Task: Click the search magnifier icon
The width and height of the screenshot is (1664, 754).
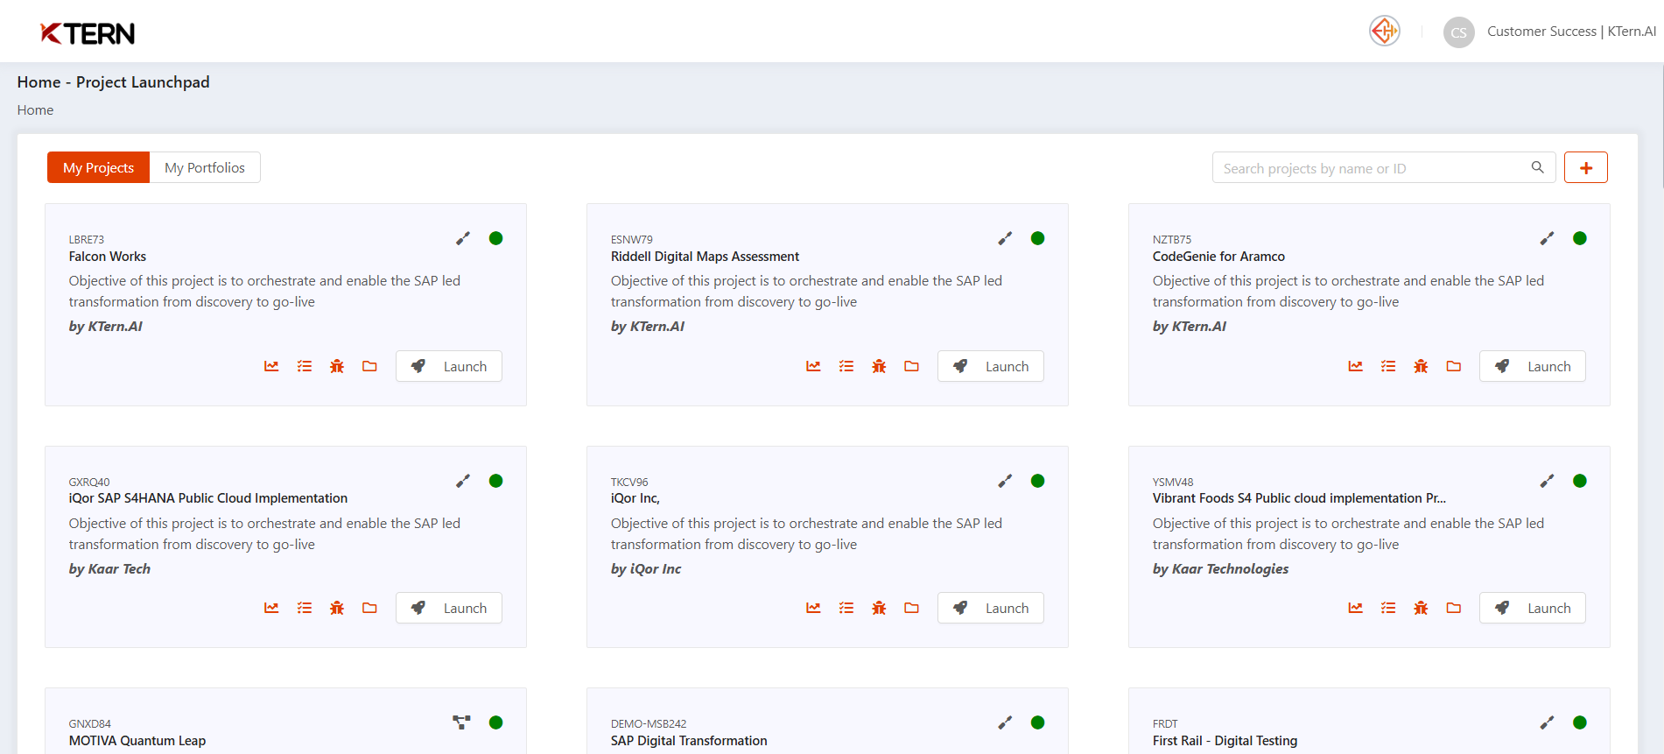Action: coord(1537,167)
